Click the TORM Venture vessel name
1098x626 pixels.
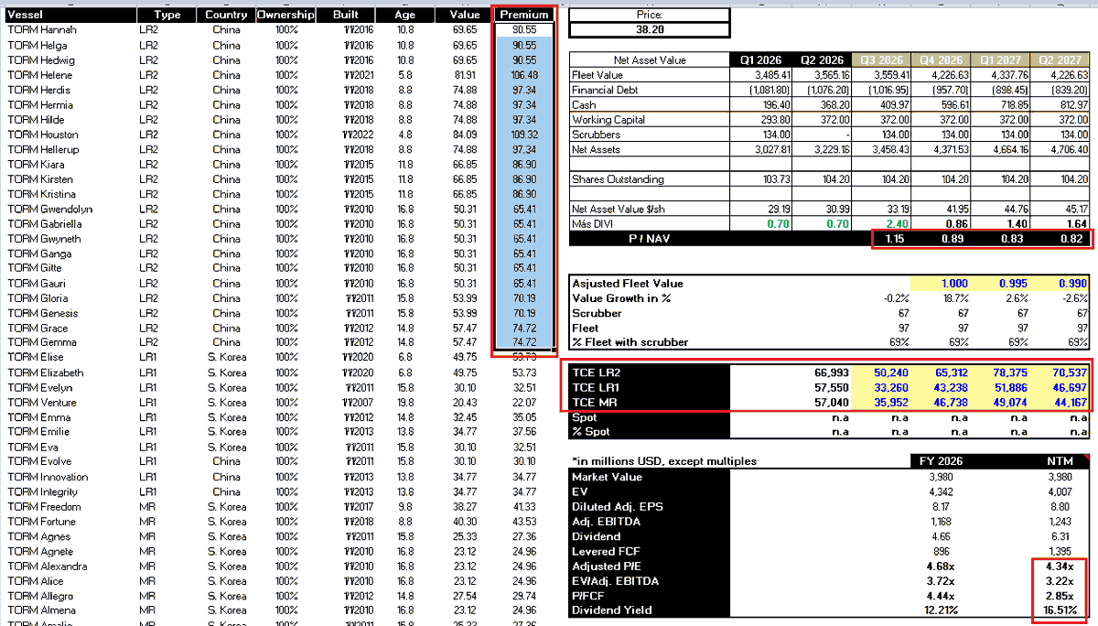click(41, 402)
